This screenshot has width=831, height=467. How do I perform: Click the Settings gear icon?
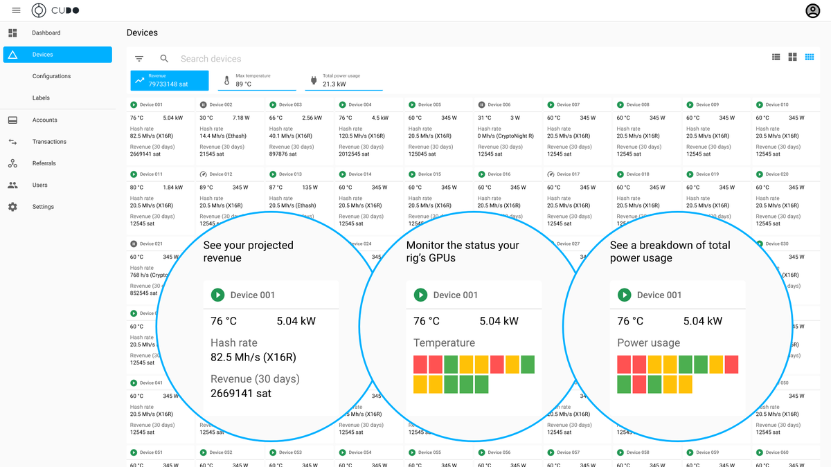(x=12, y=207)
